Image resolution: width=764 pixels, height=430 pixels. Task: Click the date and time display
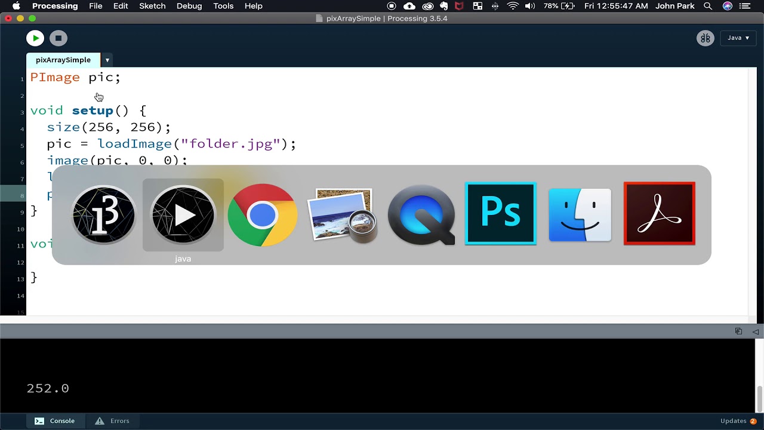[616, 6]
